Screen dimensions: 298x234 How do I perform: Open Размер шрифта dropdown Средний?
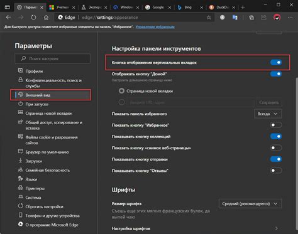pyautogui.click(x=250, y=204)
